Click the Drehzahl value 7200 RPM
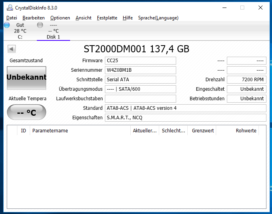Screen dimensions: 272x214 [x=247, y=80]
